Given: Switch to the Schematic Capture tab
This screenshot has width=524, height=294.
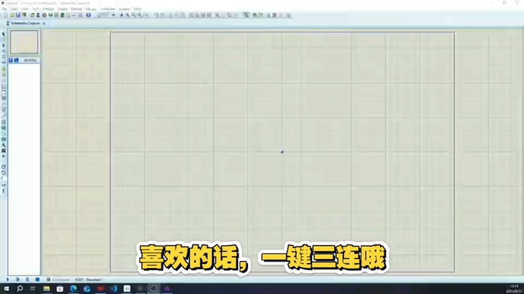Looking at the screenshot, I should (25, 23).
